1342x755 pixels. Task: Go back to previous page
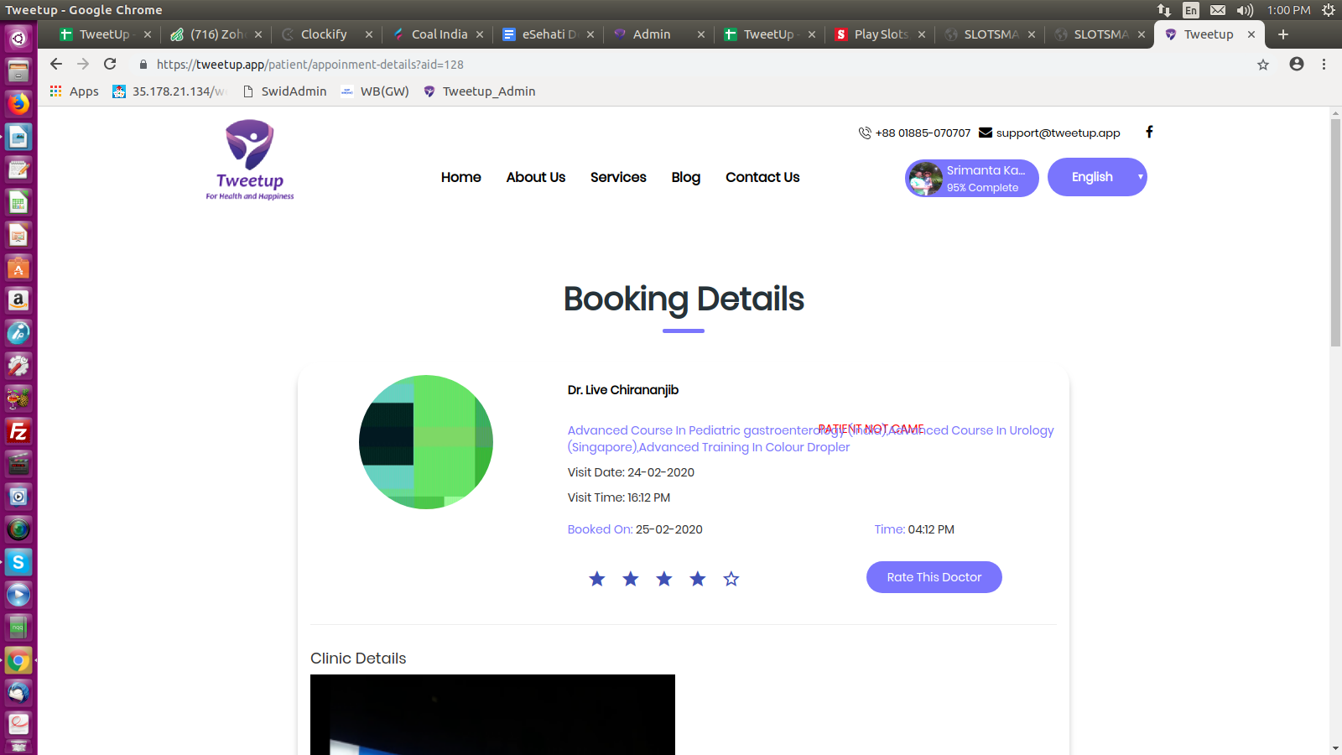tap(56, 64)
